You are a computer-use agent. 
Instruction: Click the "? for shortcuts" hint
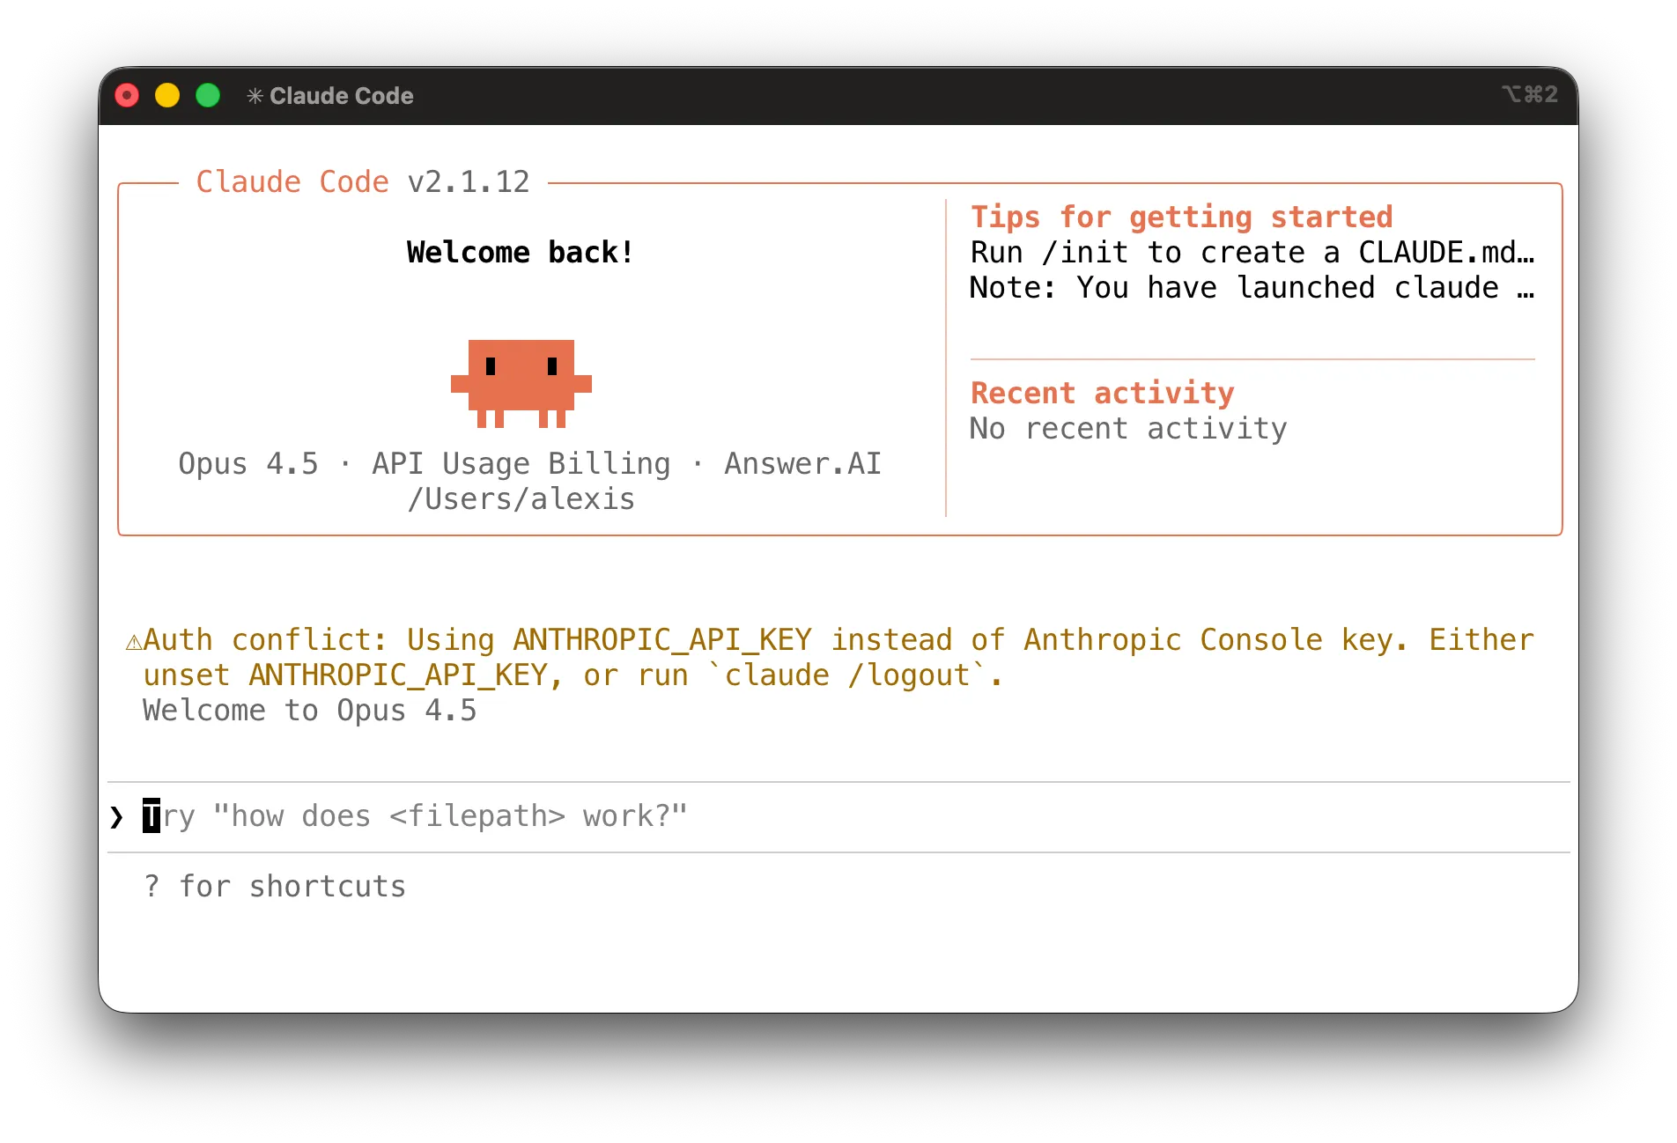click(x=275, y=886)
